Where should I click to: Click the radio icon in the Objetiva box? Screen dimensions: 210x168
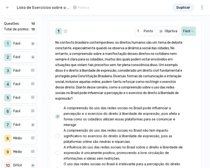pyautogui.click(x=161, y=31)
